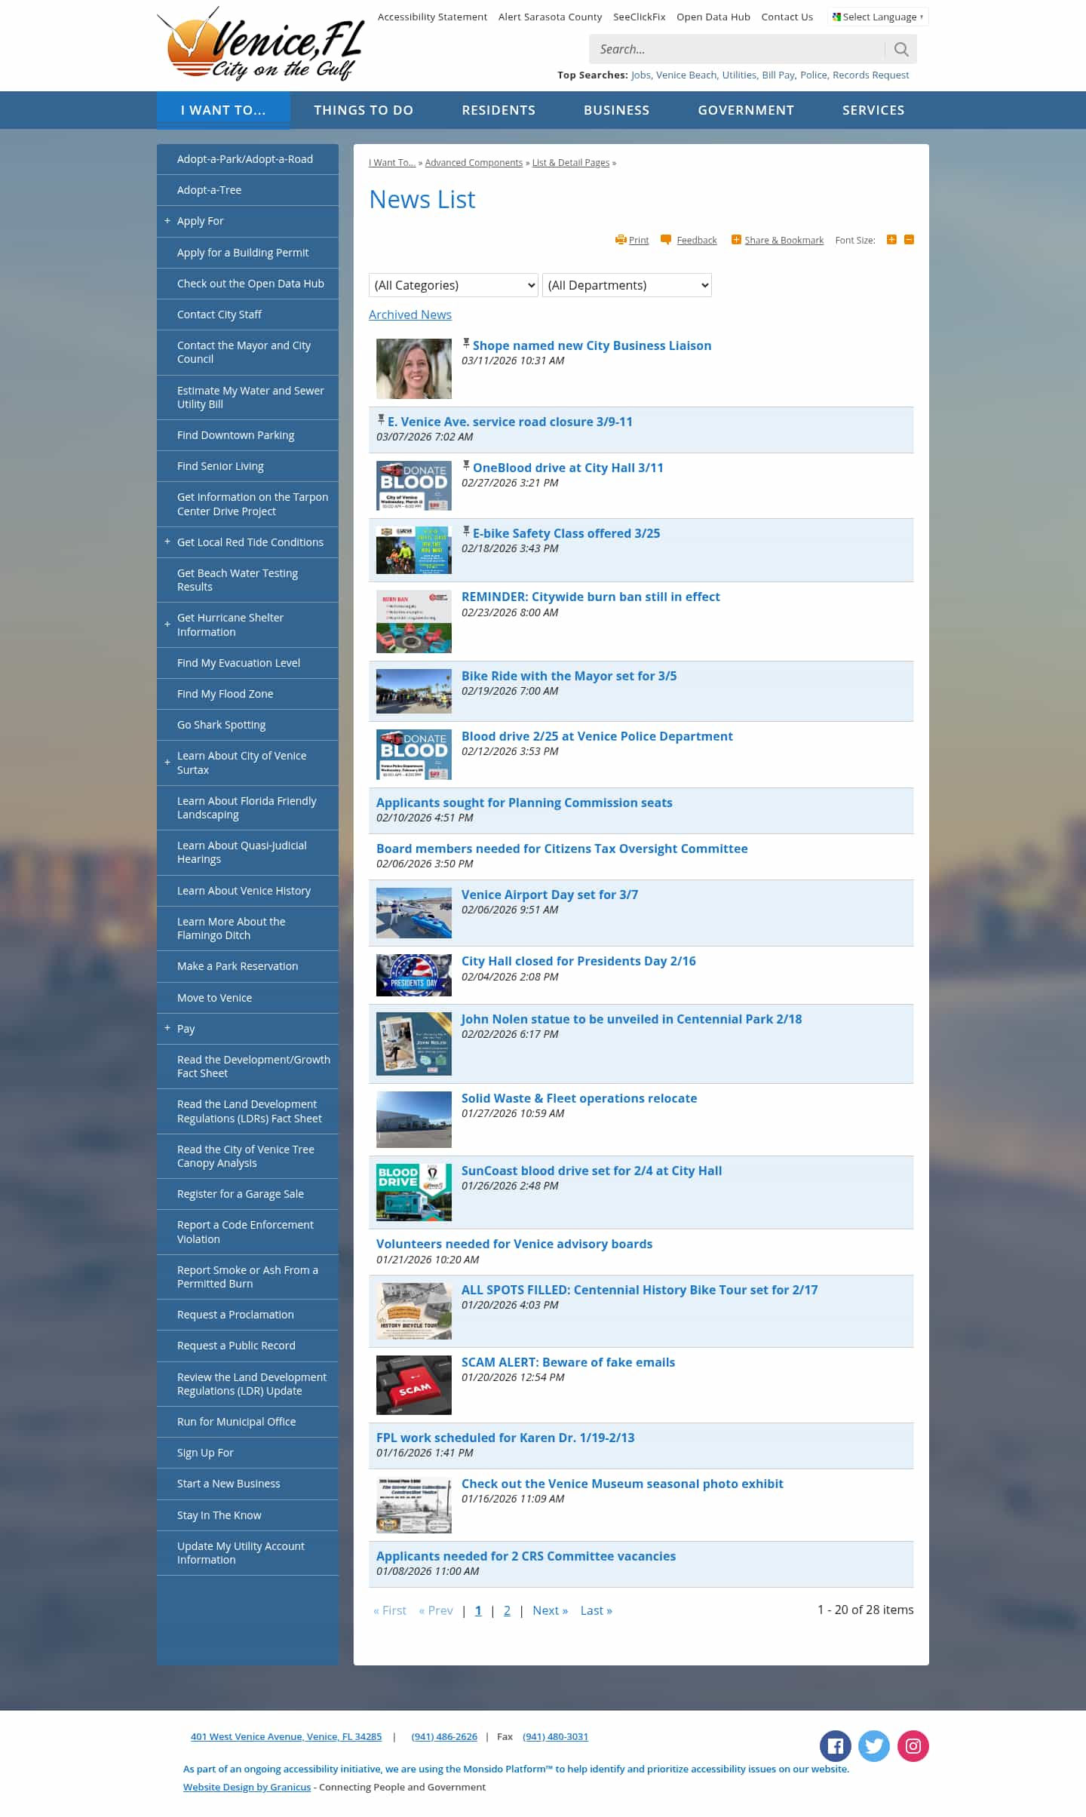Open Website Design by Granicus link
The height and width of the screenshot is (1817, 1086).
pos(247,1787)
